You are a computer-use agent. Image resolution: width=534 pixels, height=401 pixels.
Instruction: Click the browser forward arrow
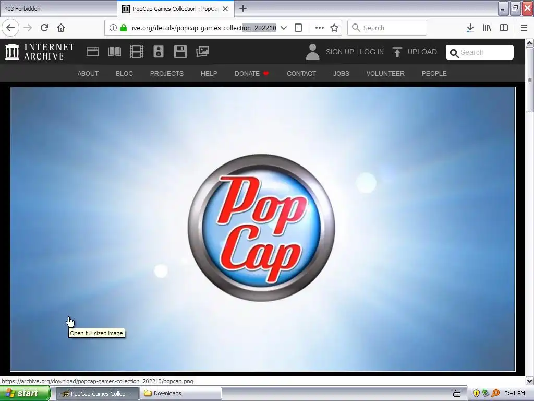(x=28, y=28)
